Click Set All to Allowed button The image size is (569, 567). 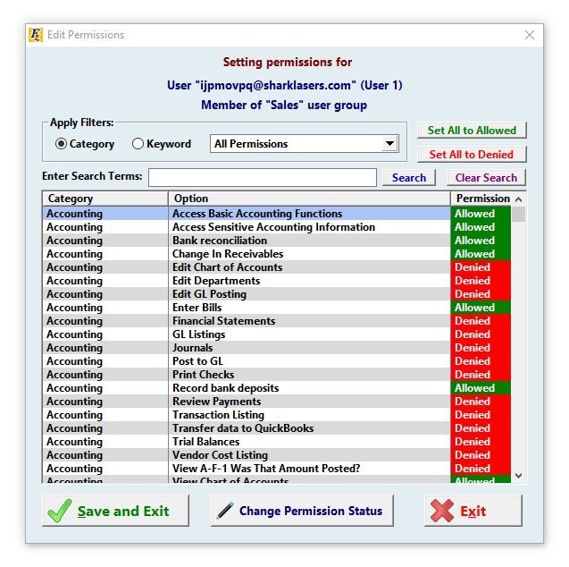click(x=472, y=130)
